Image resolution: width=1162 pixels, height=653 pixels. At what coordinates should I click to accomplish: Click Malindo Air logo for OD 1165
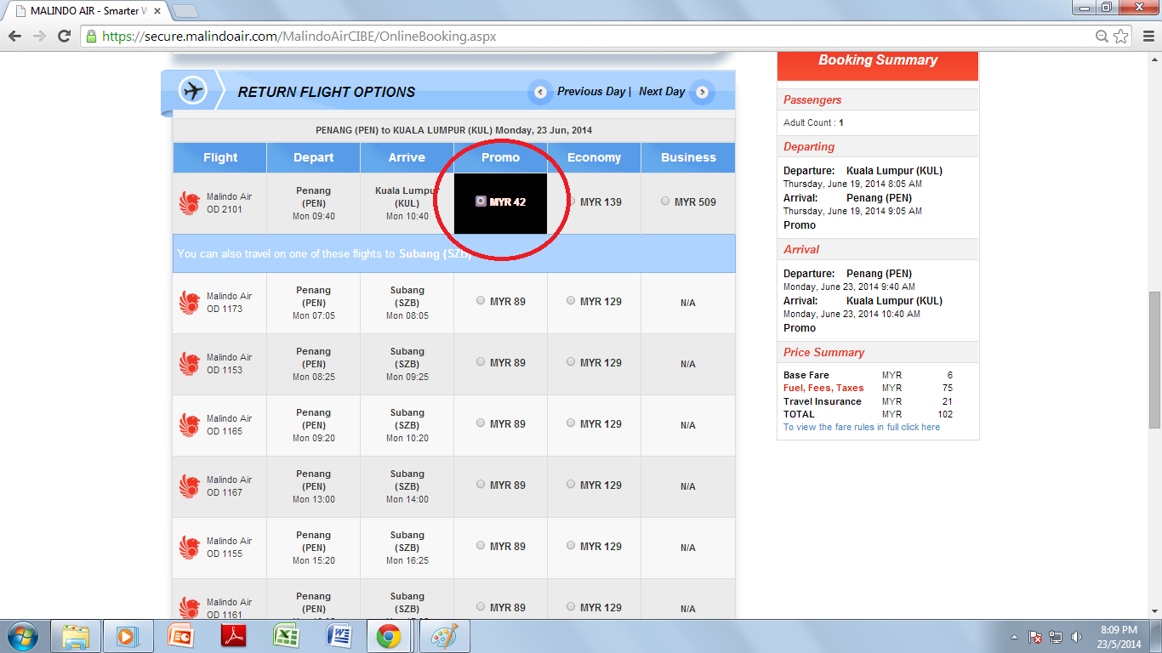point(189,425)
